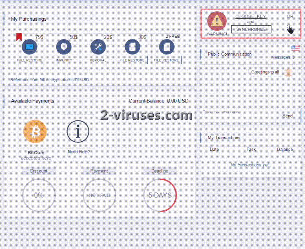Click the red warning triangle icon

[217, 21]
